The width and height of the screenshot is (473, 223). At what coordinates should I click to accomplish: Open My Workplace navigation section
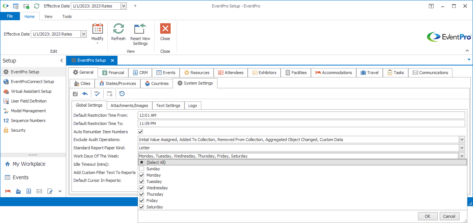coord(33,164)
